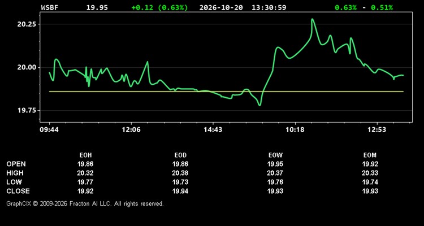Click the 0.51% value at top right
Screen dimensions: 424x226
(x=382, y=7)
